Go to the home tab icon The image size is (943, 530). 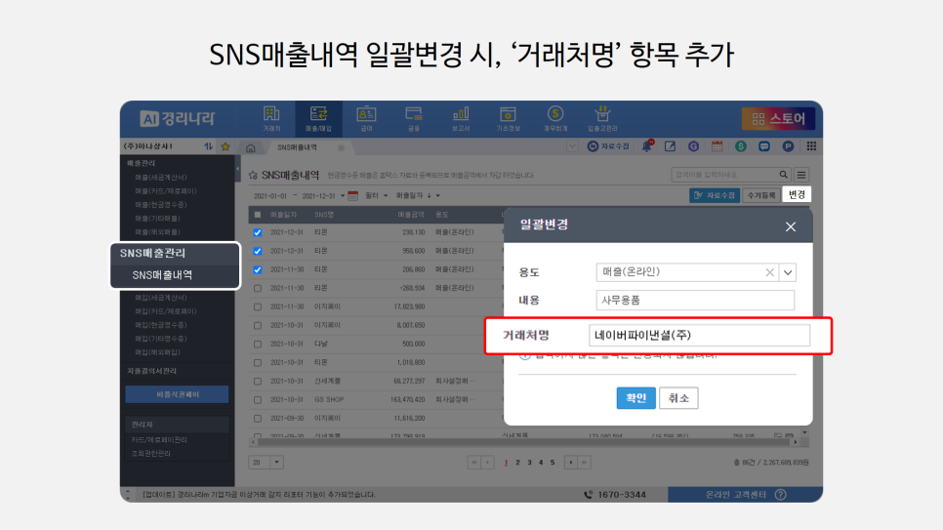tap(251, 147)
